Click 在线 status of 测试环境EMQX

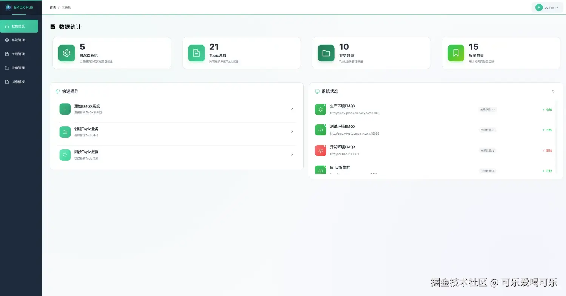(547, 130)
